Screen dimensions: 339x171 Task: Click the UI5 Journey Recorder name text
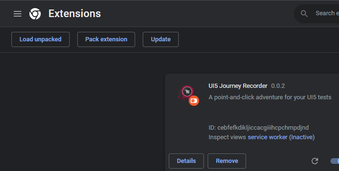point(238,86)
